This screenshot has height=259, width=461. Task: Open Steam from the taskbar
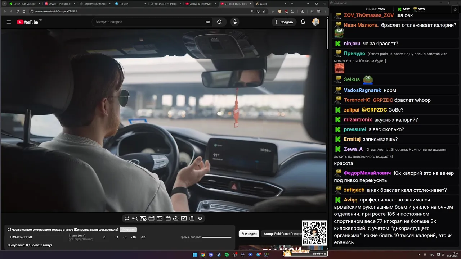pos(219,255)
